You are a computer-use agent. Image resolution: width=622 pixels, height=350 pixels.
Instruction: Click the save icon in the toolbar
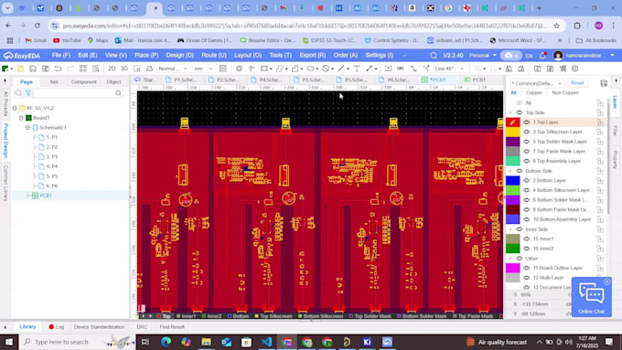pos(33,69)
